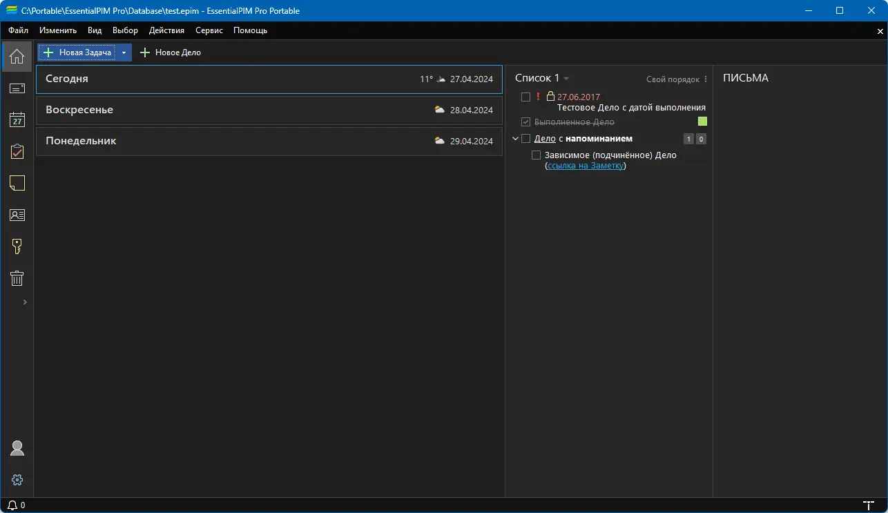Select the Воскресенье day header
The image size is (888, 513).
[269, 110]
